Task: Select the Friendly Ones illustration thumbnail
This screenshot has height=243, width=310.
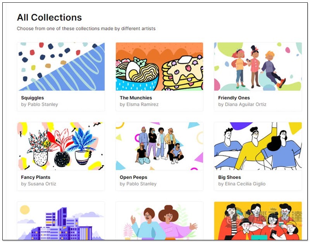Action: point(258,67)
